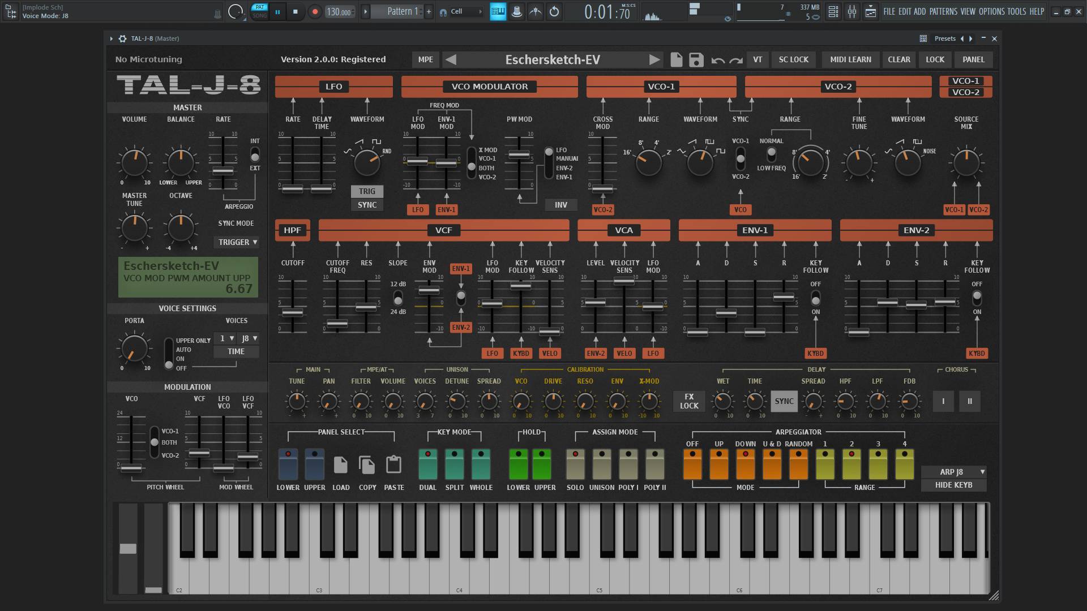This screenshot has height=611, width=1087.
Task: Toggle the LOWER panel select switch
Action: (x=288, y=464)
